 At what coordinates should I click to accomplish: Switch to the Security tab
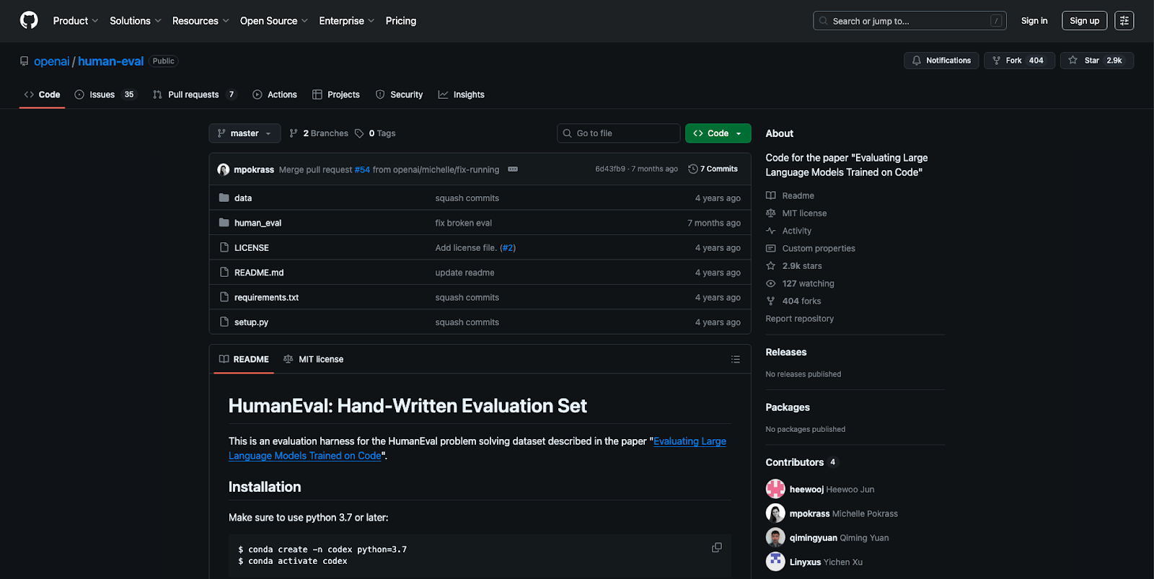[400, 94]
